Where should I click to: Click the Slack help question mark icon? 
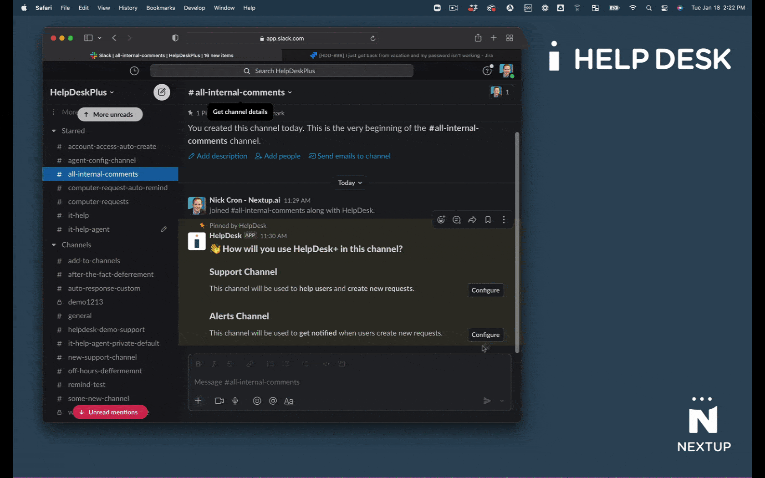click(x=487, y=71)
